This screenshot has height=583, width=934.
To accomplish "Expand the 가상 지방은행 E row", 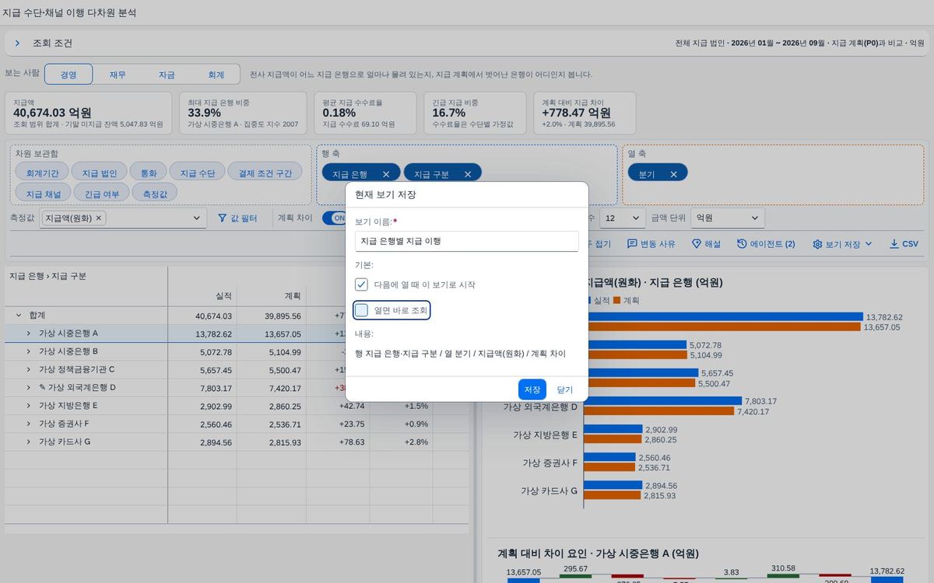I will pos(28,405).
